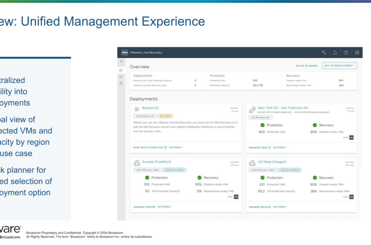The image size is (371, 245).
Task: Click seller logo on New York DC card
Action: click(x=351, y=137)
